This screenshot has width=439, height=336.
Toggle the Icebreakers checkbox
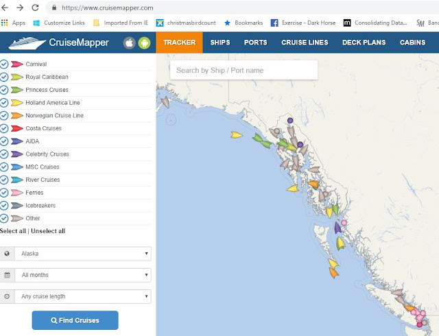(x=4, y=206)
